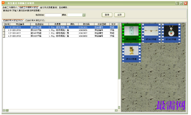Expand the 颜色 dropdown arrow
Viewport: 191px width, 115px height.
[84, 15]
